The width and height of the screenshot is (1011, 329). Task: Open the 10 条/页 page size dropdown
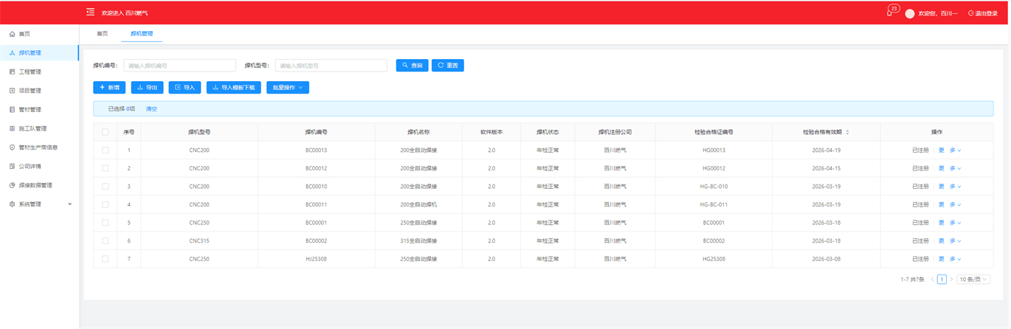pyautogui.click(x=973, y=280)
